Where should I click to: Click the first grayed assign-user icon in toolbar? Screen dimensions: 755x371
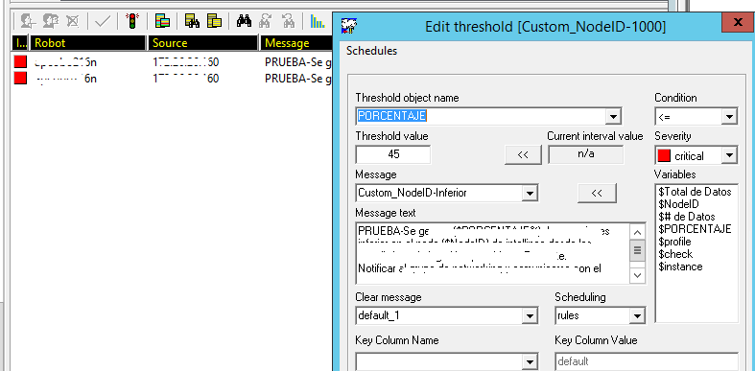[x=29, y=21]
